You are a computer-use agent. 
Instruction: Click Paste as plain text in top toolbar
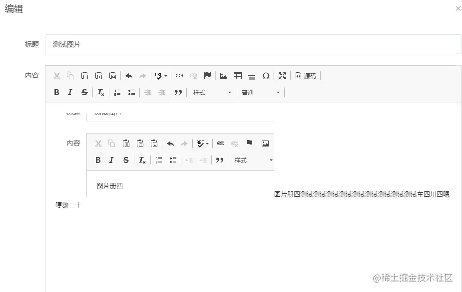[99, 76]
